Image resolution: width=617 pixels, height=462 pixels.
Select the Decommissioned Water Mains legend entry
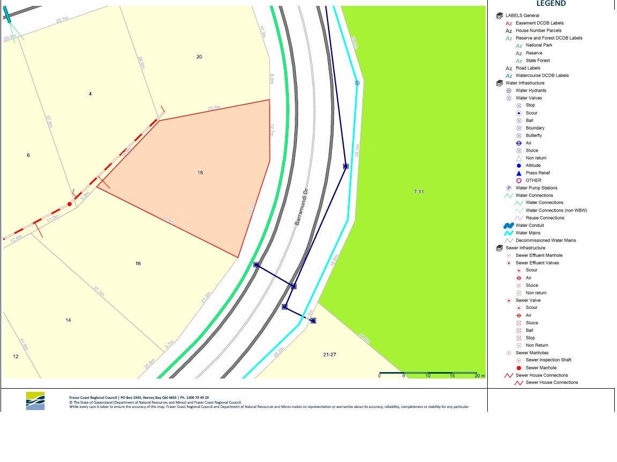tap(546, 240)
